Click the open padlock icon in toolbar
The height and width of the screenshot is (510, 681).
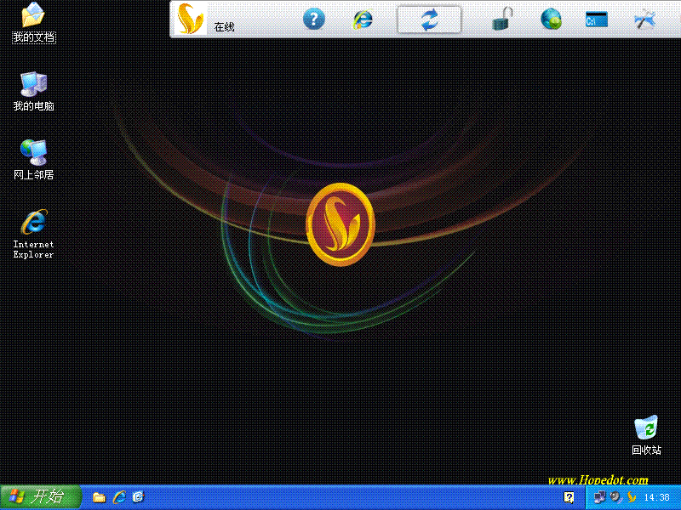(502, 19)
